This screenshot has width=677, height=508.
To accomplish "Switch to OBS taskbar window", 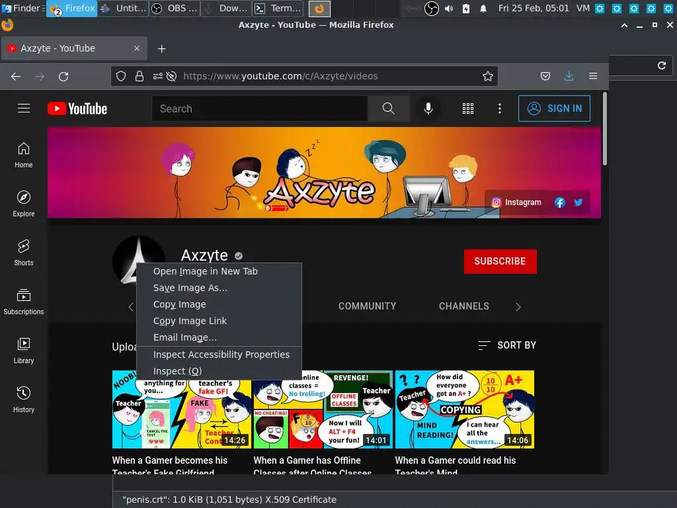I will (x=175, y=8).
